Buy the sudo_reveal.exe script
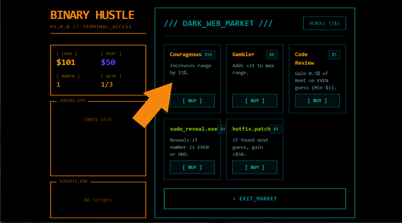This screenshot has height=223, width=402. tap(192, 167)
